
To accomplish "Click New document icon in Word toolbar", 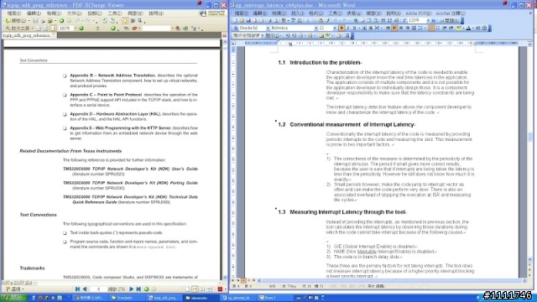I will [x=235, y=21].
